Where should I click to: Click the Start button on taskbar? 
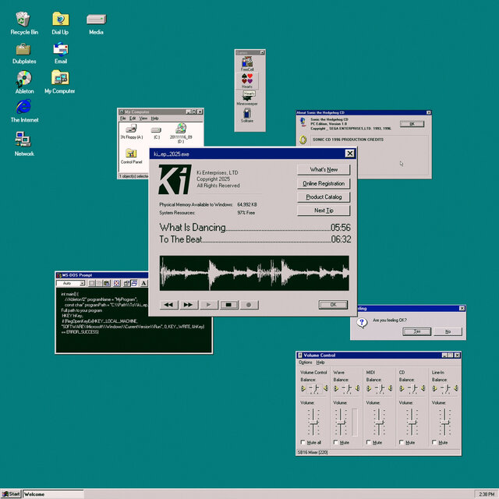11,494
